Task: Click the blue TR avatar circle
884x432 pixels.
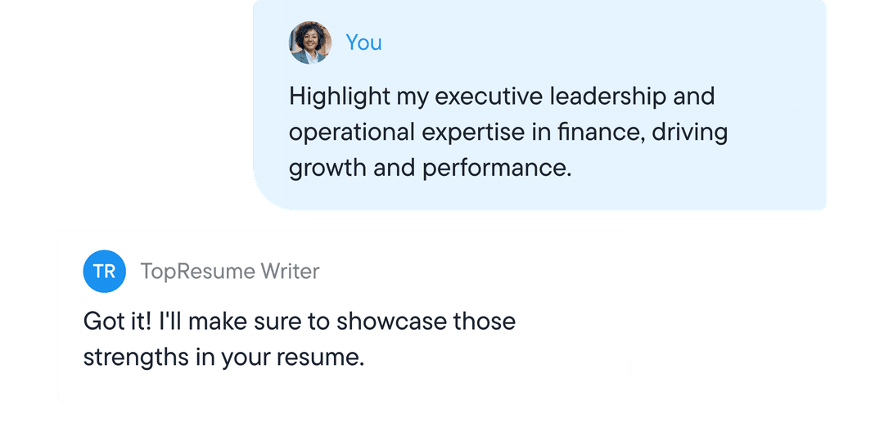Action: pyautogui.click(x=104, y=272)
